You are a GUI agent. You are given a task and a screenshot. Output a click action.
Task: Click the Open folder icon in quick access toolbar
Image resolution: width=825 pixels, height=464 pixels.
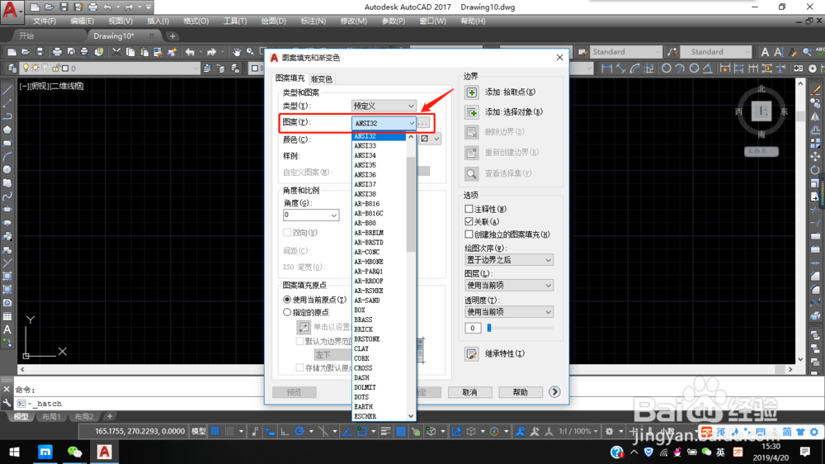[49, 7]
